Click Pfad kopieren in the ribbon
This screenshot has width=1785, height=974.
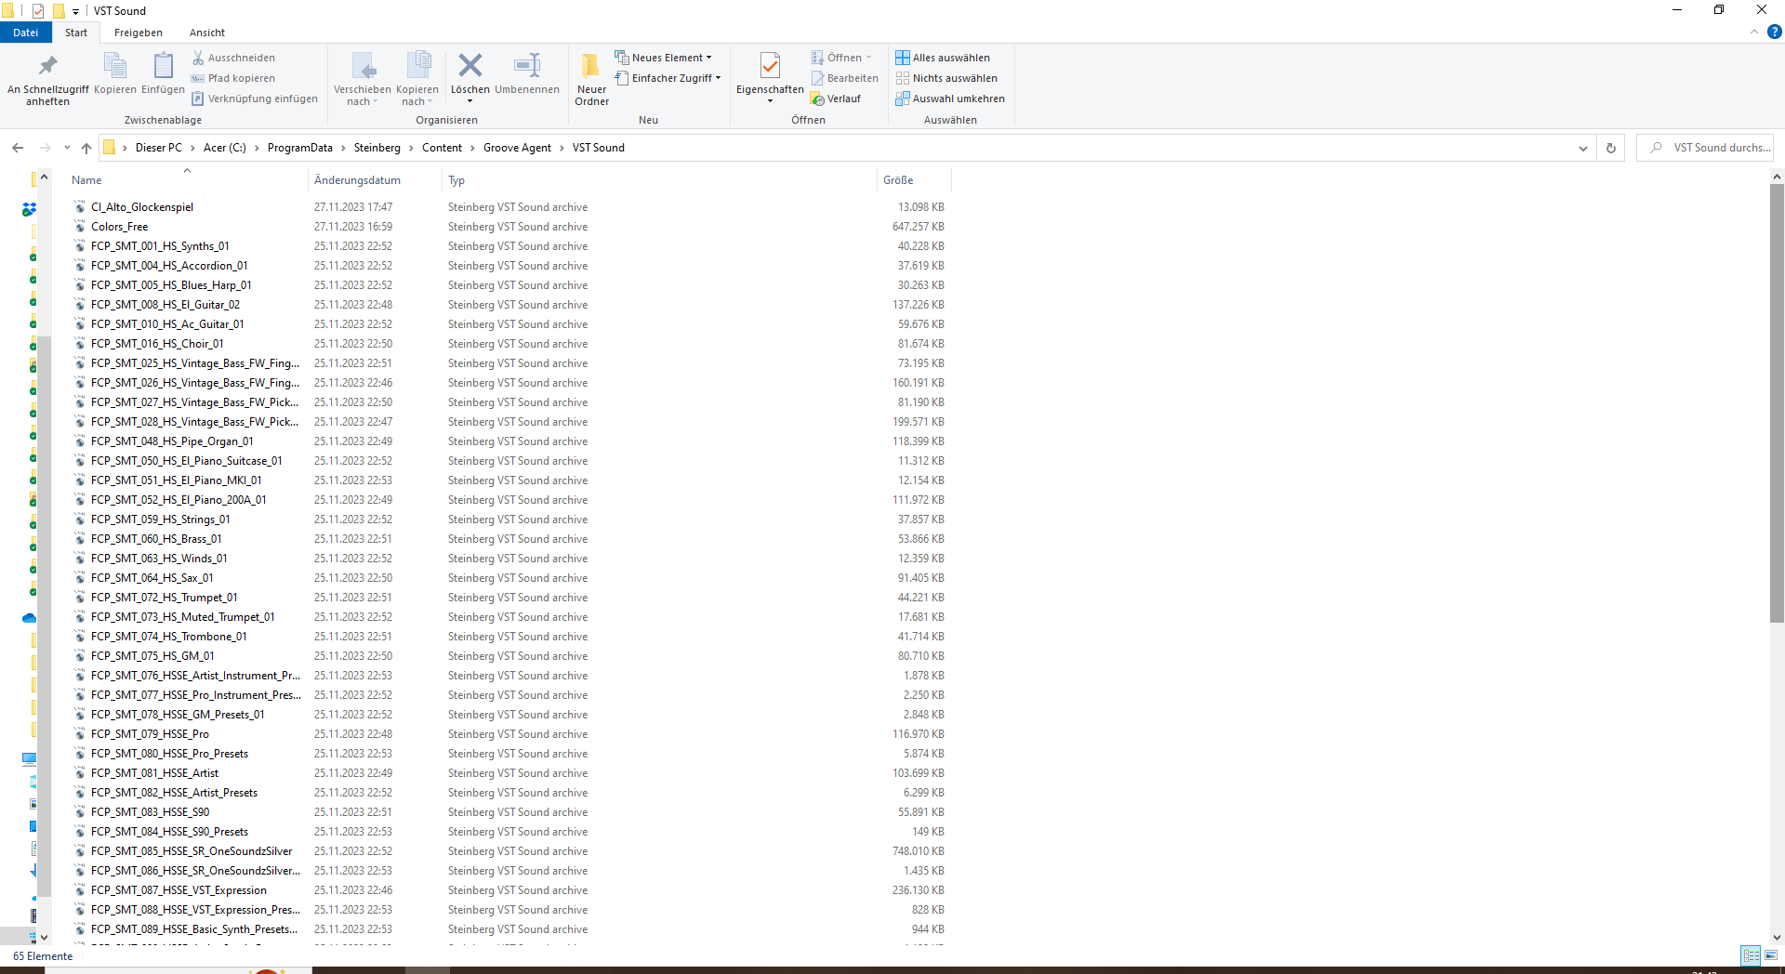click(x=233, y=78)
